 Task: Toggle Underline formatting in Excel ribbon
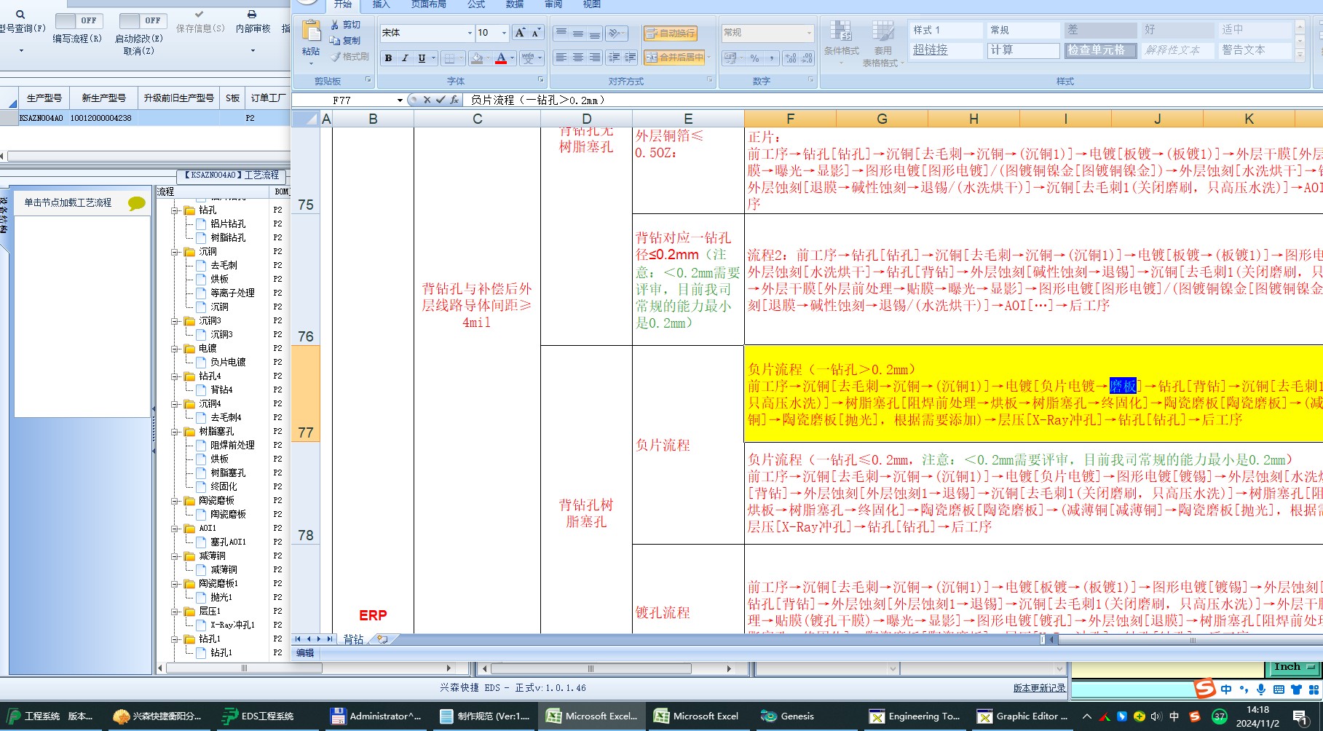pyautogui.click(x=422, y=58)
